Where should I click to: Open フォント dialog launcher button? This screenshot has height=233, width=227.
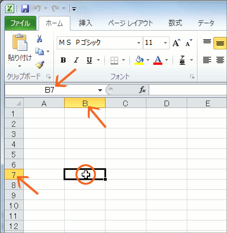192,77
